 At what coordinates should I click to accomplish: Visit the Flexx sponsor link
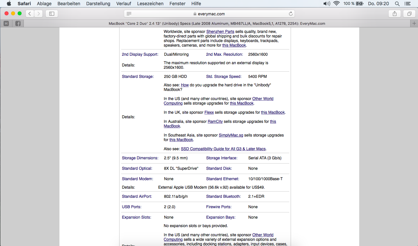click(209, 112)
